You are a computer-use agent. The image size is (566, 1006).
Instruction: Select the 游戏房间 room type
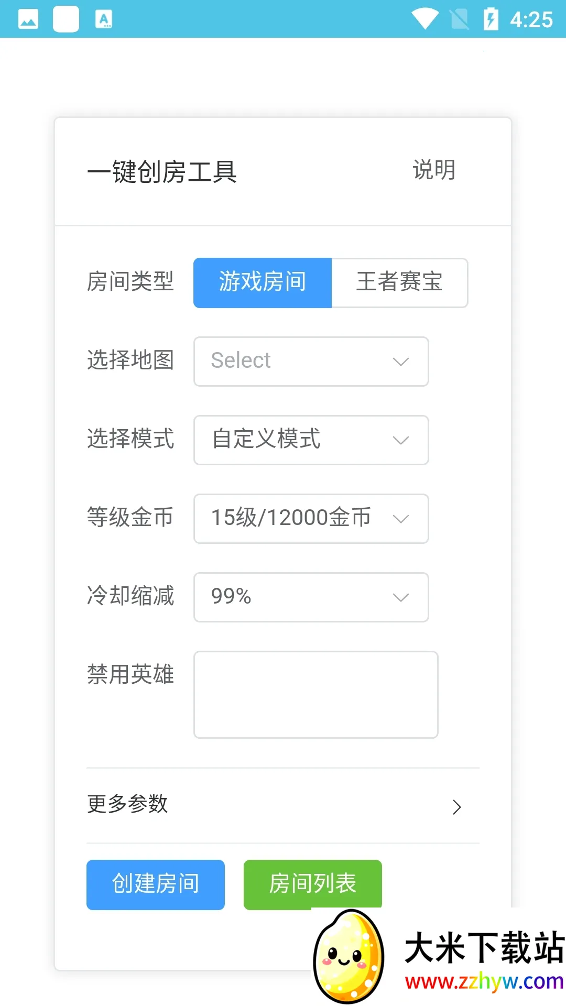(263, 282)
